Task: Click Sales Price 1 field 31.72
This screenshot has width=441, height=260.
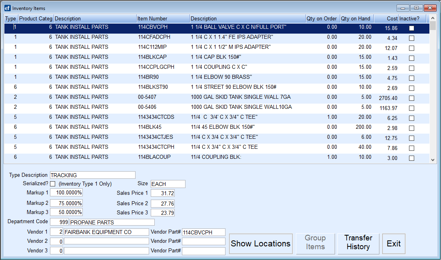Action: click(163, 193)
